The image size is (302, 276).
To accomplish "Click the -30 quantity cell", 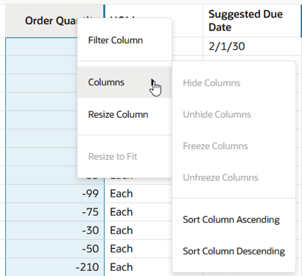I will (x=55, y=230).
